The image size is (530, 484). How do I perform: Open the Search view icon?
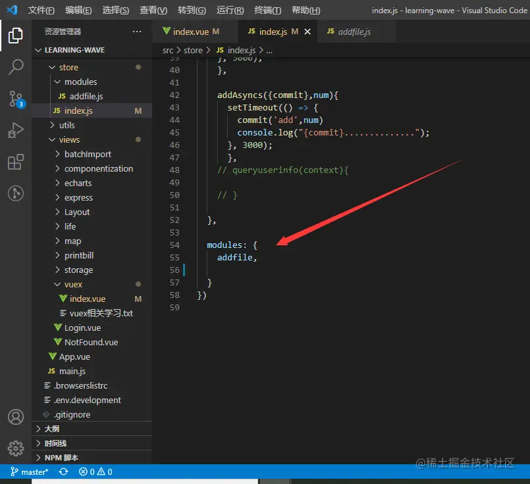click(x=16, y=67)
